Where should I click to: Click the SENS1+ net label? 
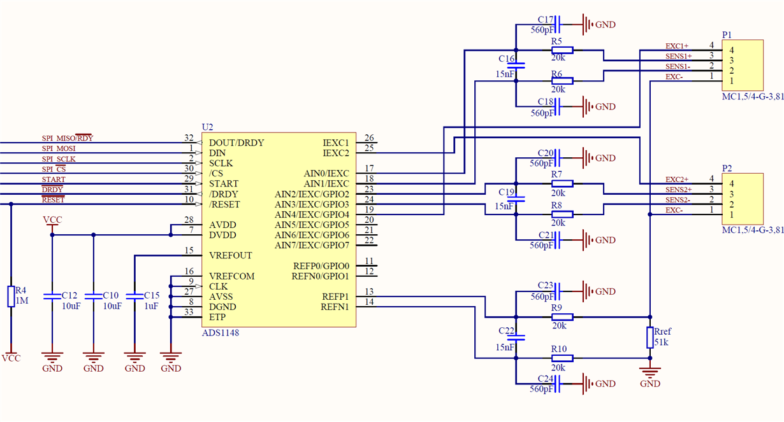pyautogui.click(x=679, y=56)
